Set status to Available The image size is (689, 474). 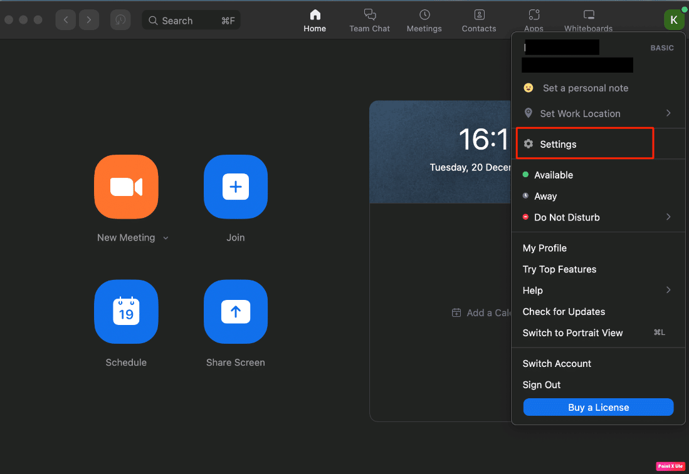pos(598,175)
